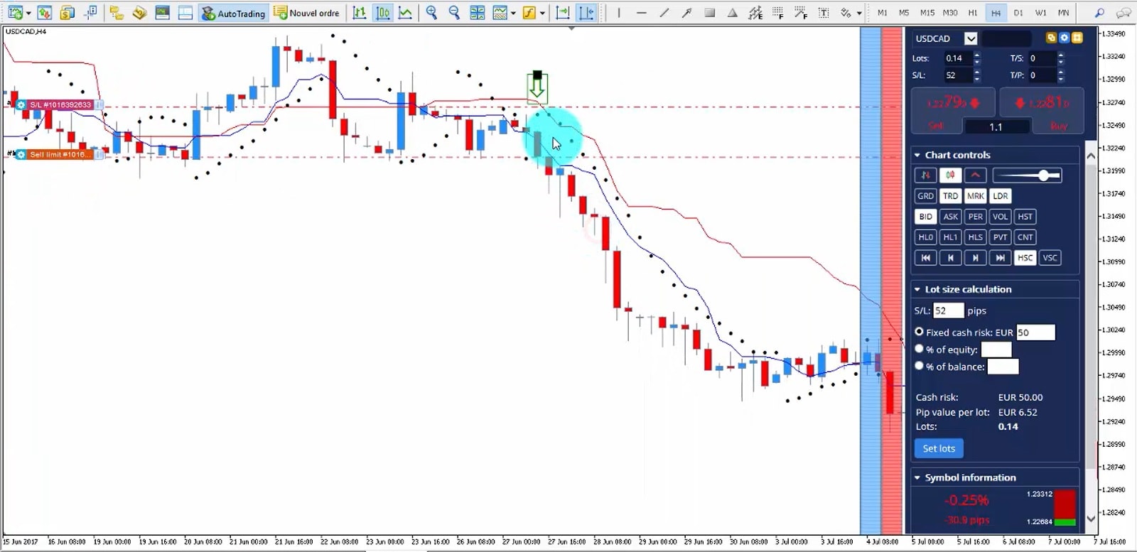This screenshot has width=1137, height=552.
Task: Toggle the BID line control
Action: click(925, 217)
